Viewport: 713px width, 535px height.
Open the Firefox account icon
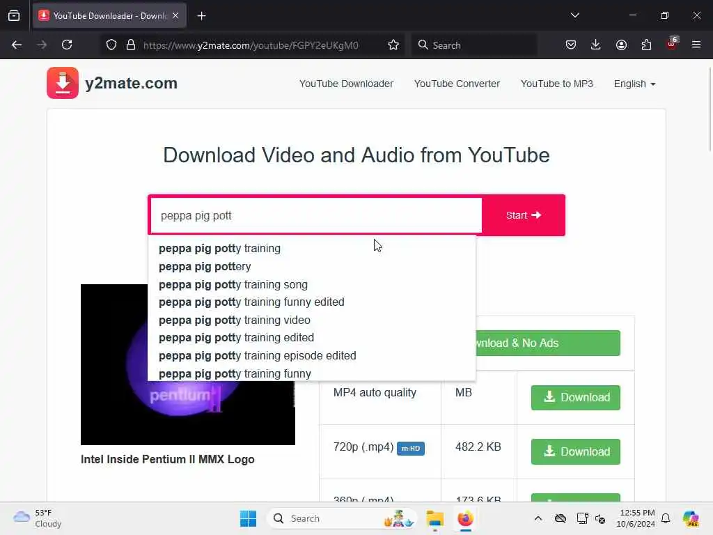click(x=621, y=45)
